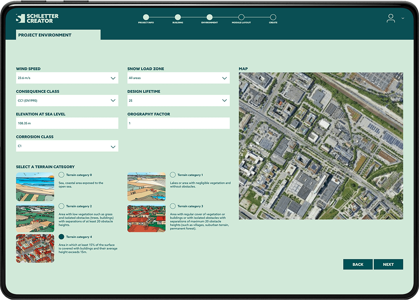Image resolution: width=419 pixels, height=300 pixels.
Task: Click the satellite map view
Action: [321, 146]
